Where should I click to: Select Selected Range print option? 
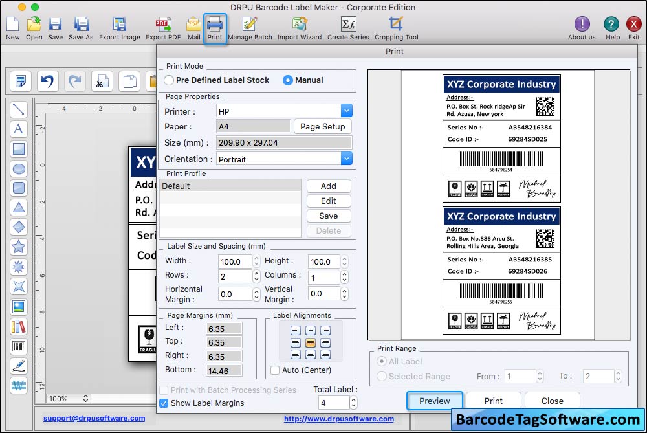coord(382,376)
